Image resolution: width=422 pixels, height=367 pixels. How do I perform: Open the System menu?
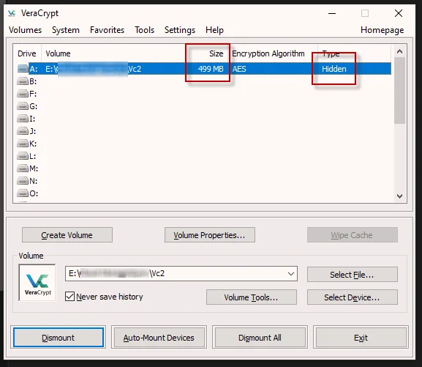click(66, 30)
